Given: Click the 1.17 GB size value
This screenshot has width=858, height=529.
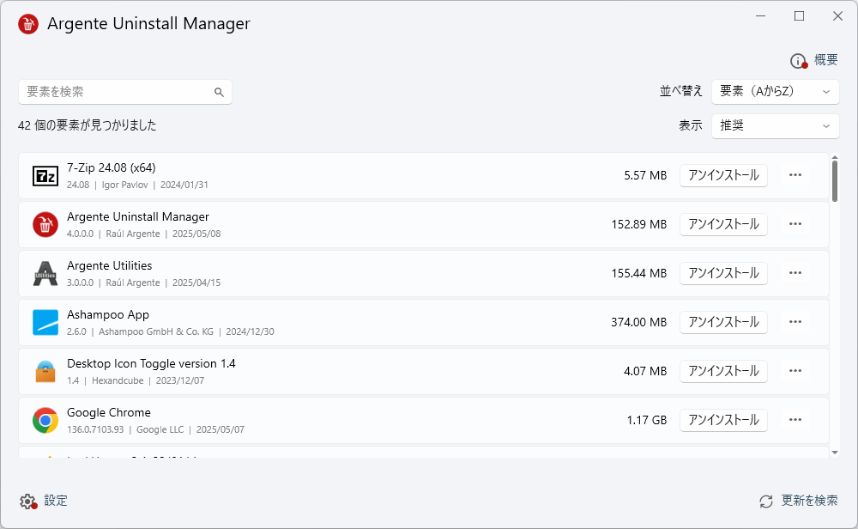Looking at the screenshot, I should tap(647, 421).
